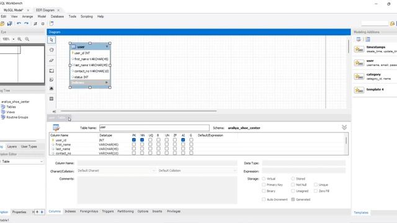The height and width of the screenshot is (223, 397).
Task: Switch to the User Types tab
Action: 29,146
